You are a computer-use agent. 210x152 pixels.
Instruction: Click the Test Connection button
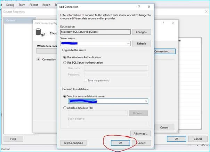pos(73,143)
